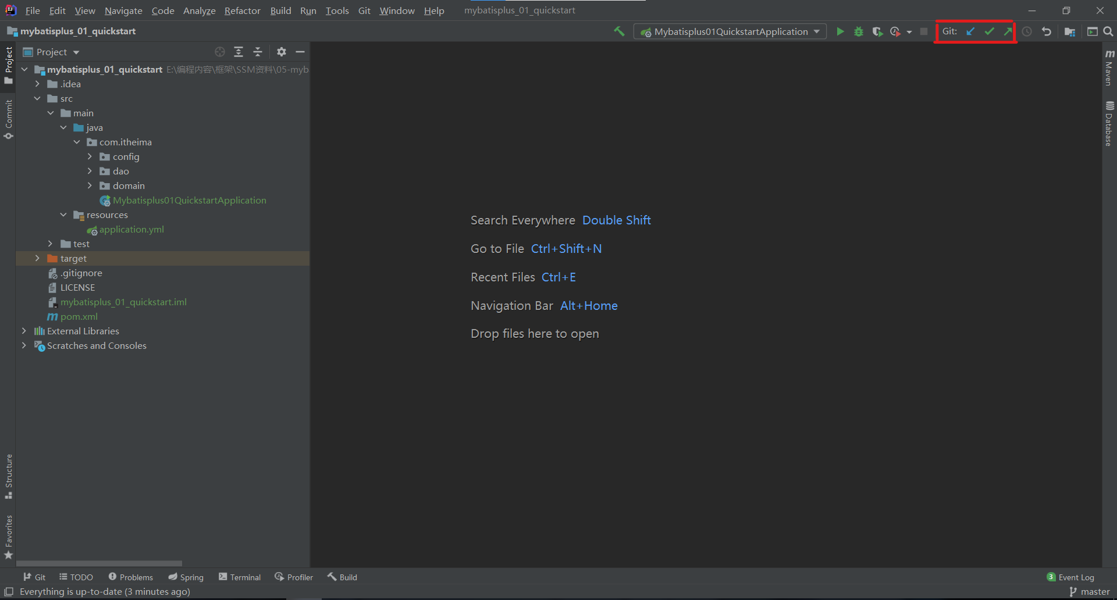The width and height of the screenshot is (1117, 600).
Task: Toggle the Favorites tool window stripe
Action: coord(8,537)
